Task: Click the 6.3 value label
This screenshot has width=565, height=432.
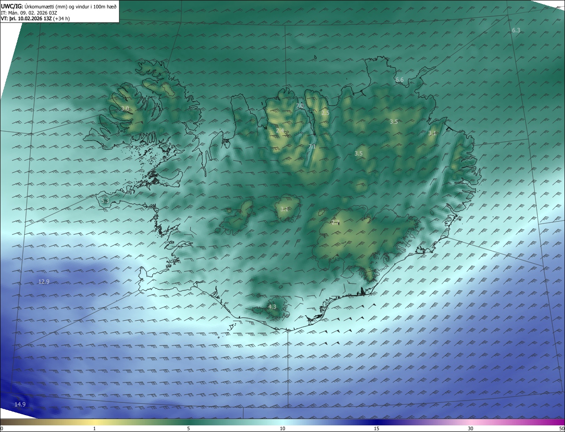Action: click(x=516, y=30)
